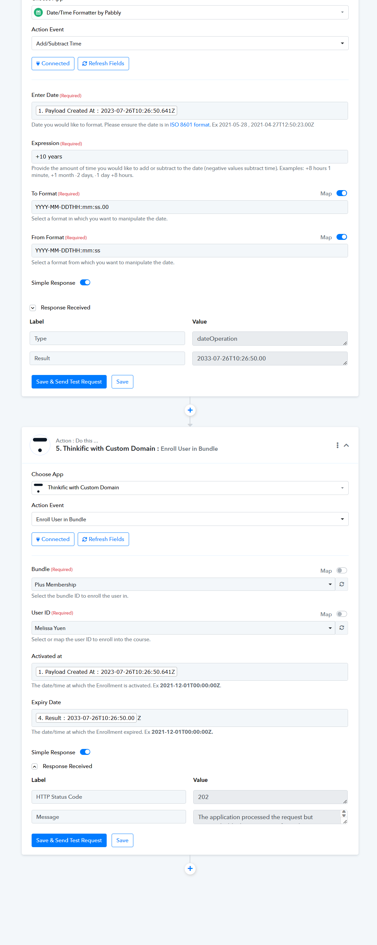Collapse Response Received in Date/Time step
This screenshot has width=377, height=945.
tap(33, 308)
